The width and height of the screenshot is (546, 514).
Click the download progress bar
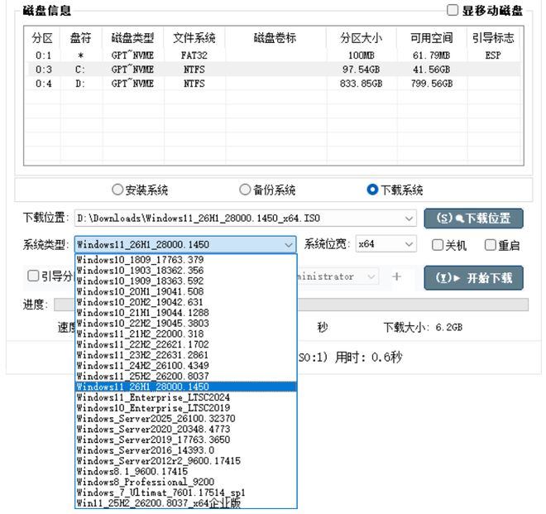point(291,305)
